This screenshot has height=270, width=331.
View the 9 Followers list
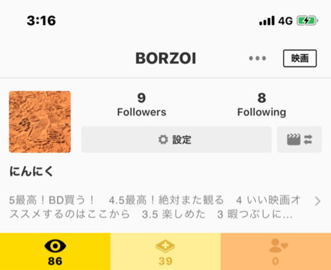point(142,105)
